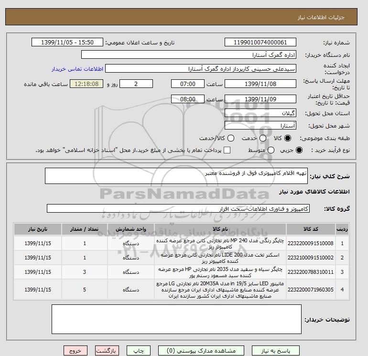Open the اطلاعات تماس خریدار link
Viewport: 368px width, 356px height.
click(77, 69)
